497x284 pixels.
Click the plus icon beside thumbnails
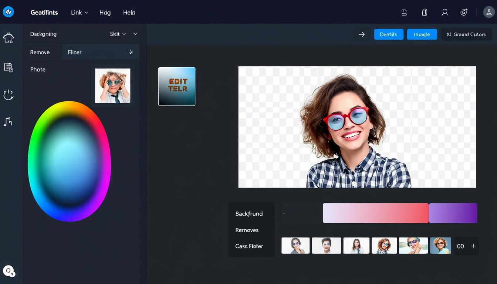click(x=473, y=246)
